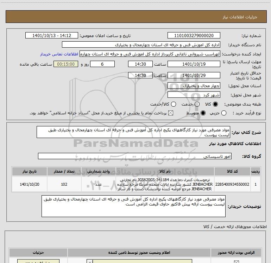Click the کد کالا column header
The width and height of the screenshot is (271, 263).
(232, 171)
